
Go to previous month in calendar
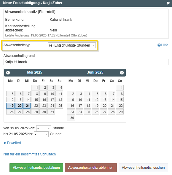[8, 73]
